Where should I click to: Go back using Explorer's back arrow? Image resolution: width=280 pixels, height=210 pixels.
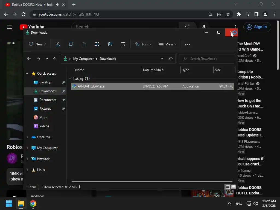tap(29, 59)
